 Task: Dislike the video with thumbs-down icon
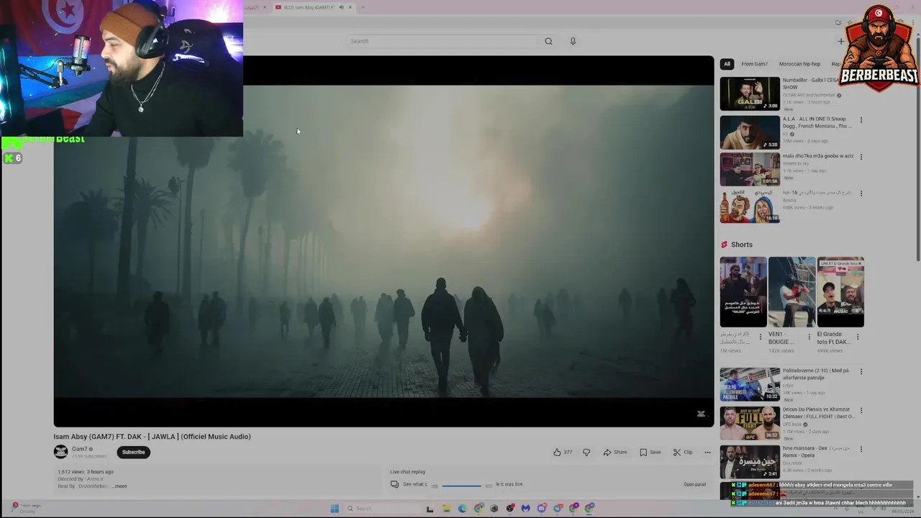tap(586, 452)
